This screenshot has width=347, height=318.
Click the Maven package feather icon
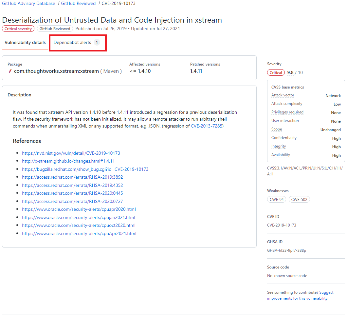pyautogui.click(x=10, y=71)
